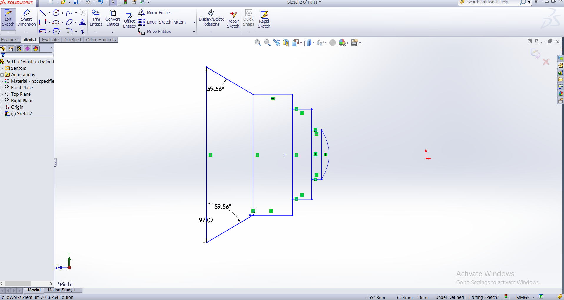Select the sketch Point tool
The width and height of the screenshot is (564, 300).
click(x=83, y=32)
